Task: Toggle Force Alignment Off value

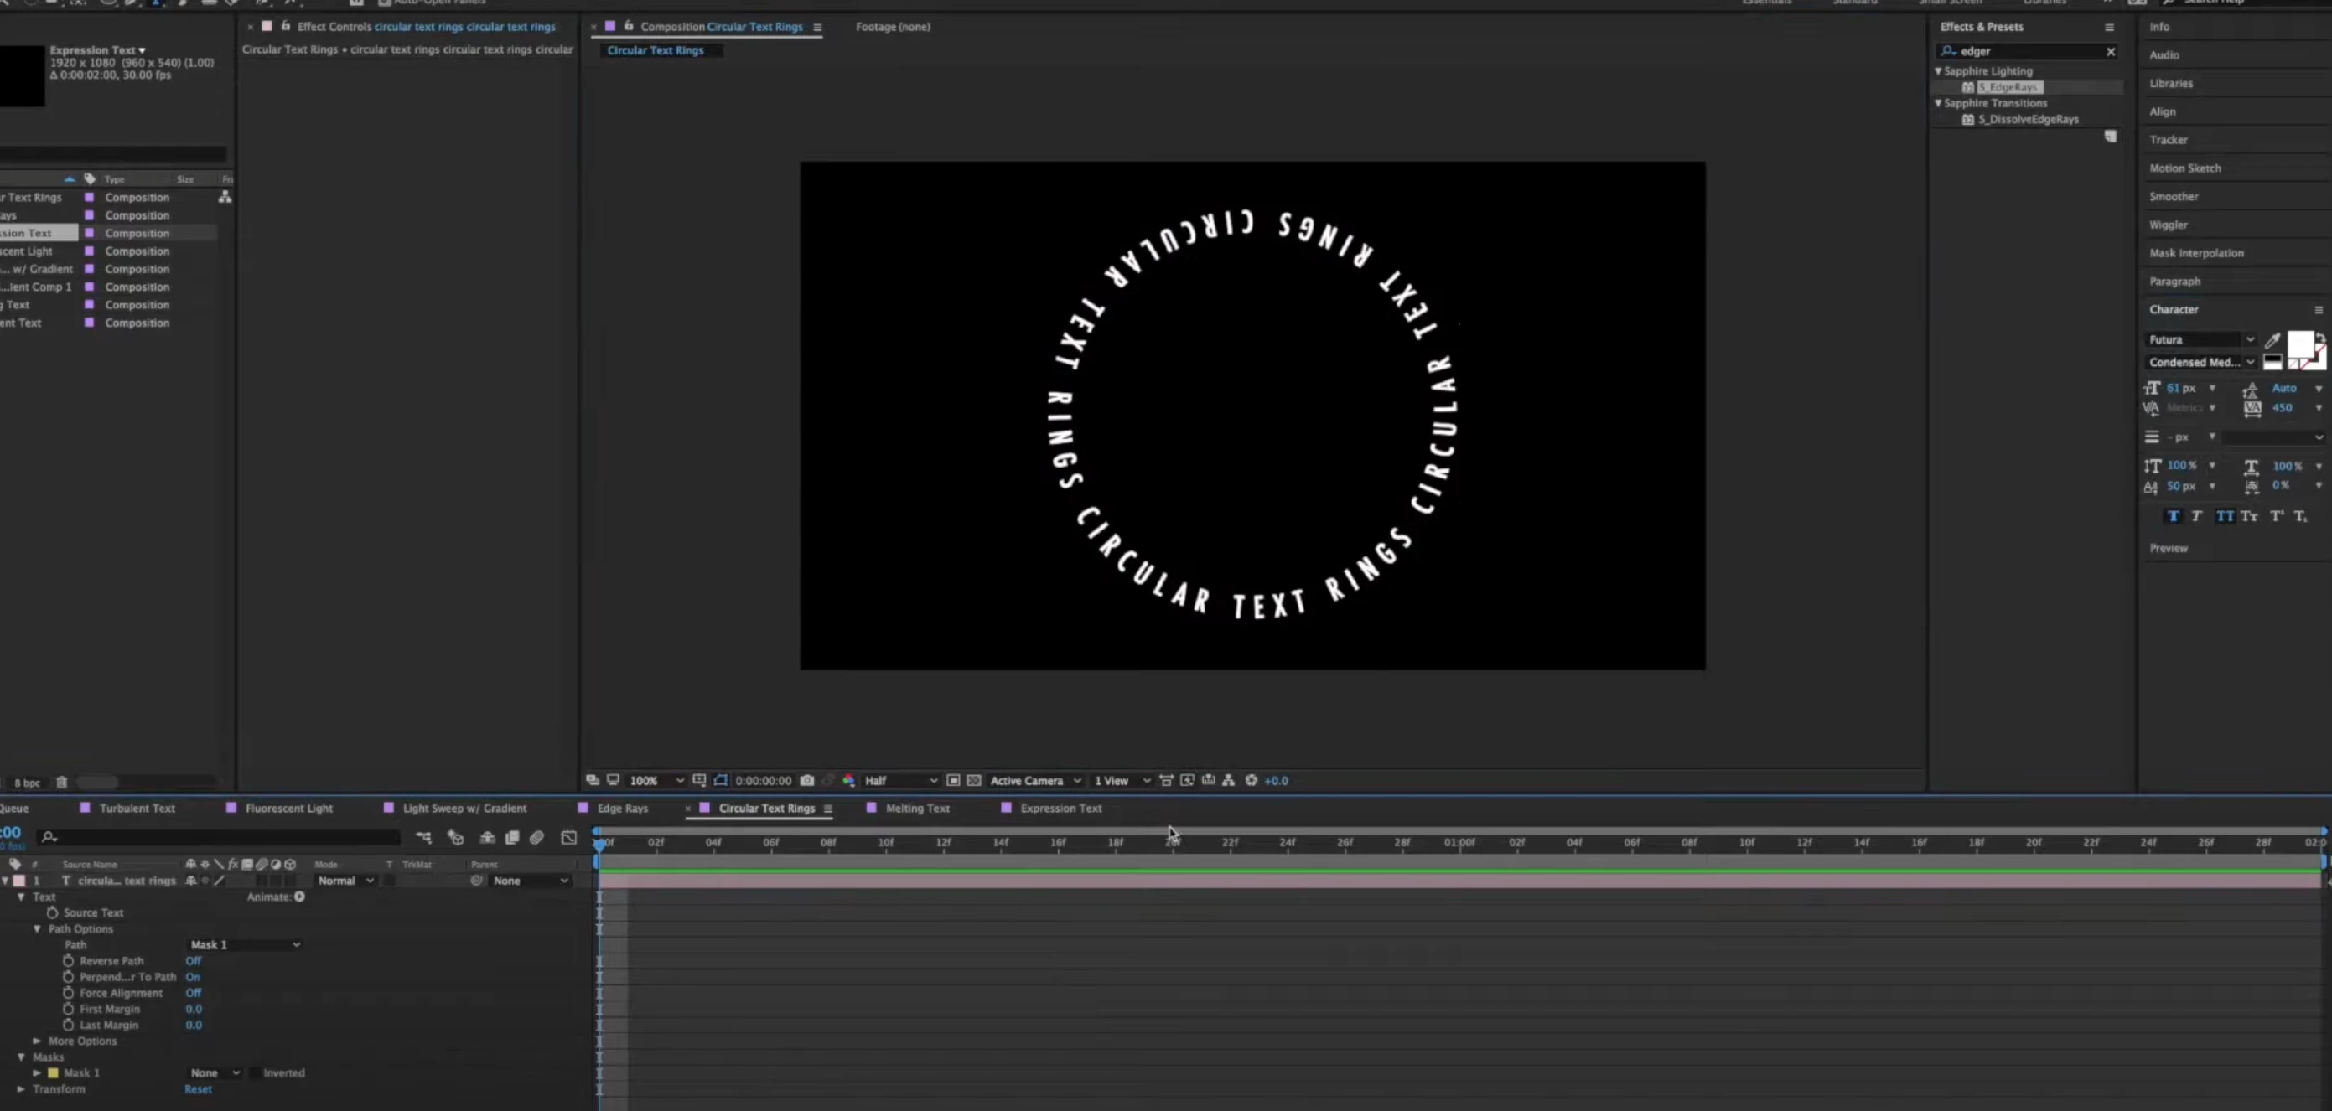Action: tap(193, 994)
